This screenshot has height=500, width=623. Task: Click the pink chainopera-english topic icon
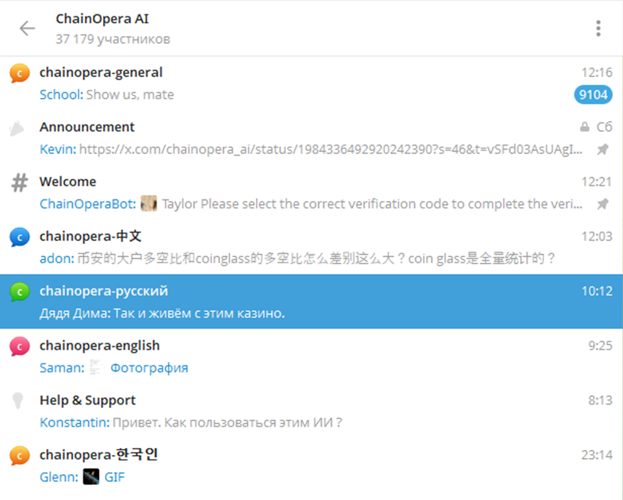19,347
